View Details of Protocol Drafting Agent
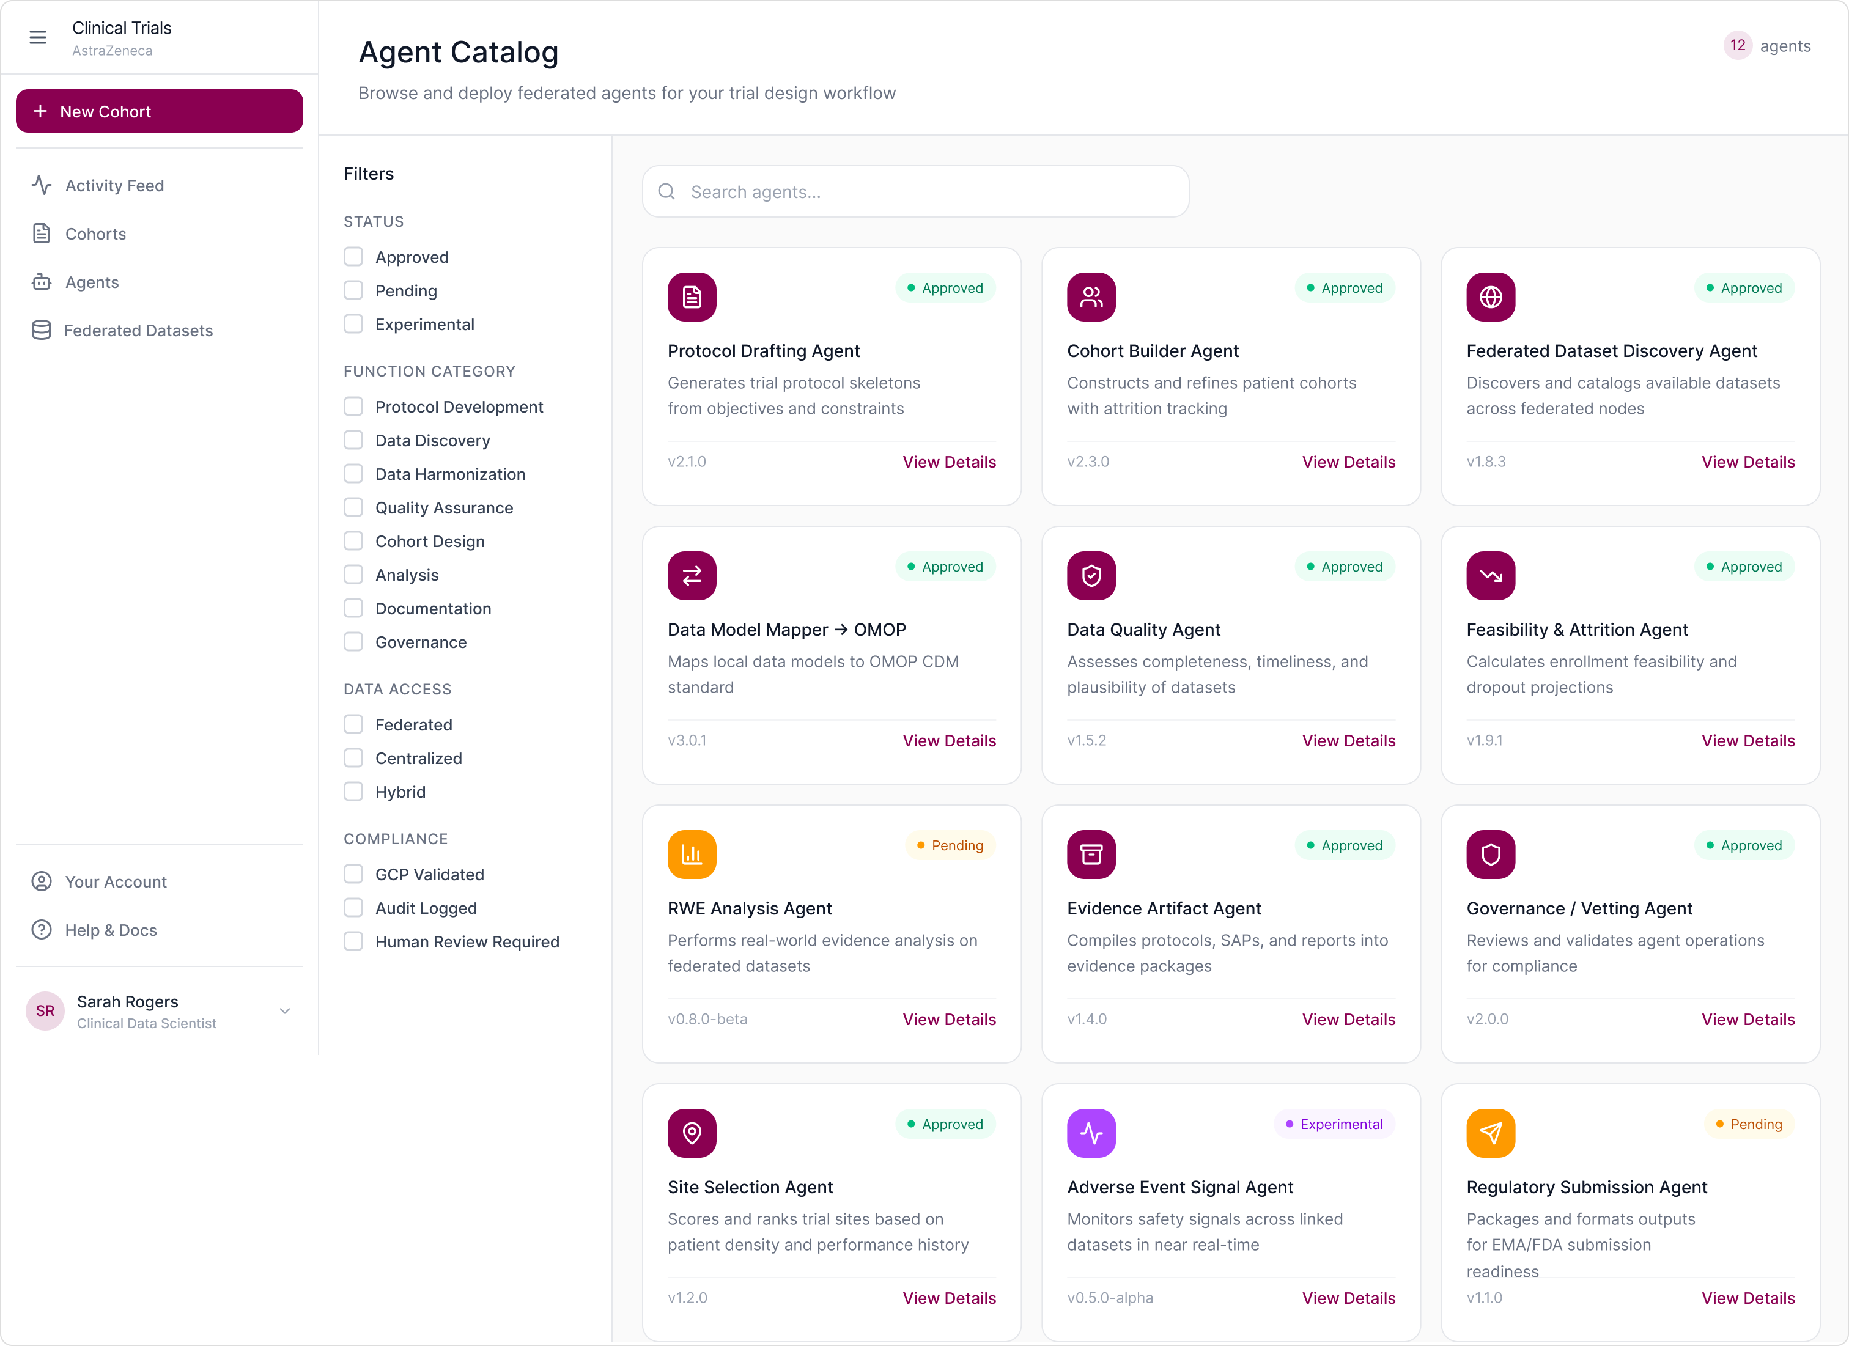Image resolution: width=1849 pixels, height=1346 pixels. (x=949, y=462)
